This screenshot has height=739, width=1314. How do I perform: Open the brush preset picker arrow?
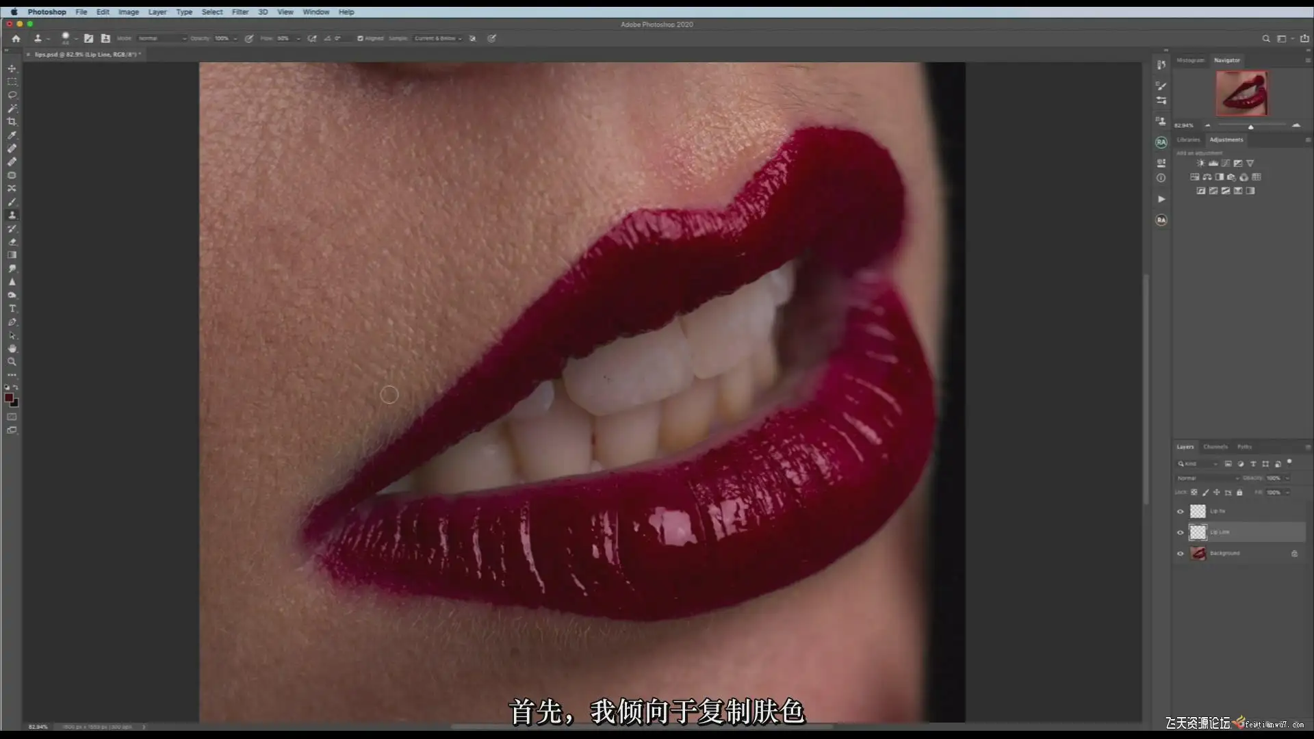pos(75,38)
